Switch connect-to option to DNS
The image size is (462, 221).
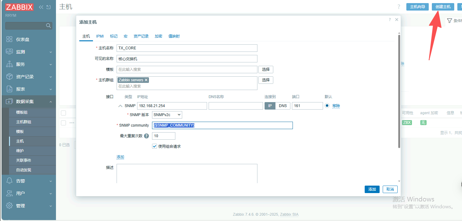283,106
